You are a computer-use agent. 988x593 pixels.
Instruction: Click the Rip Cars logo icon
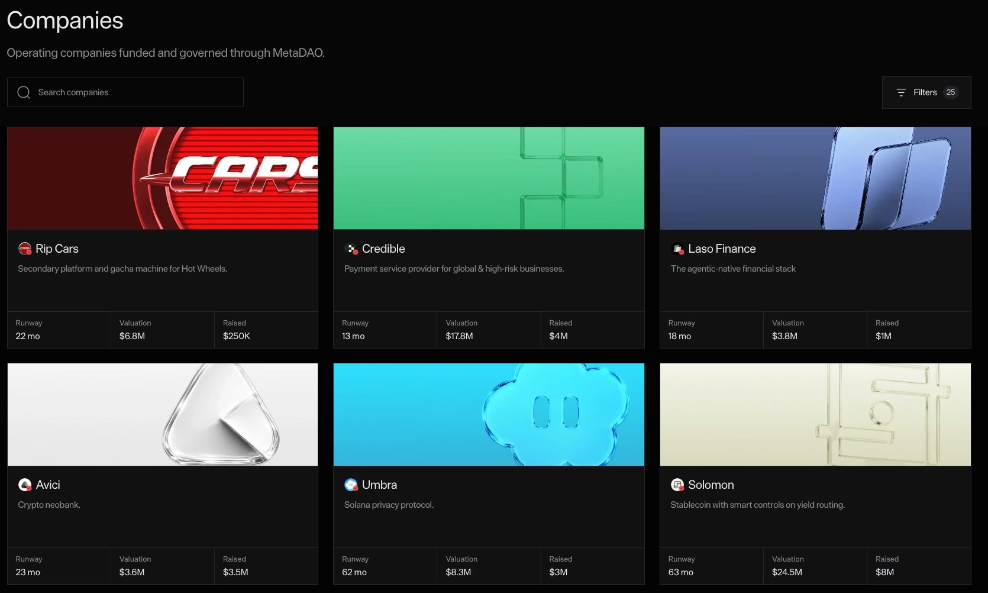pos(25,249)
